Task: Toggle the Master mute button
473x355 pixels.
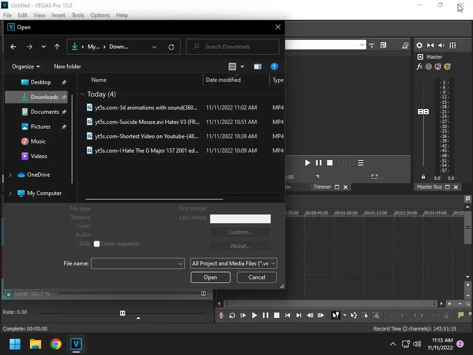Action: pos(438,67)
